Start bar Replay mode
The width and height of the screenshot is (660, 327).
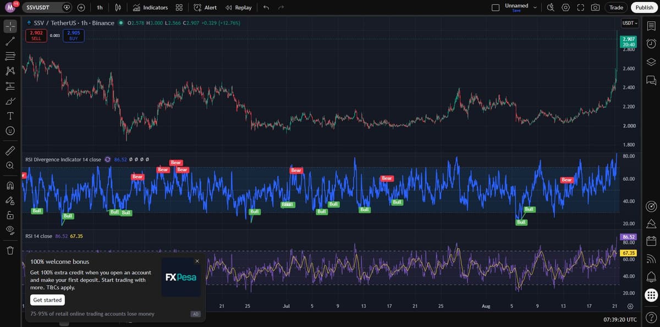pyautogui.click(x=239, y=8)
